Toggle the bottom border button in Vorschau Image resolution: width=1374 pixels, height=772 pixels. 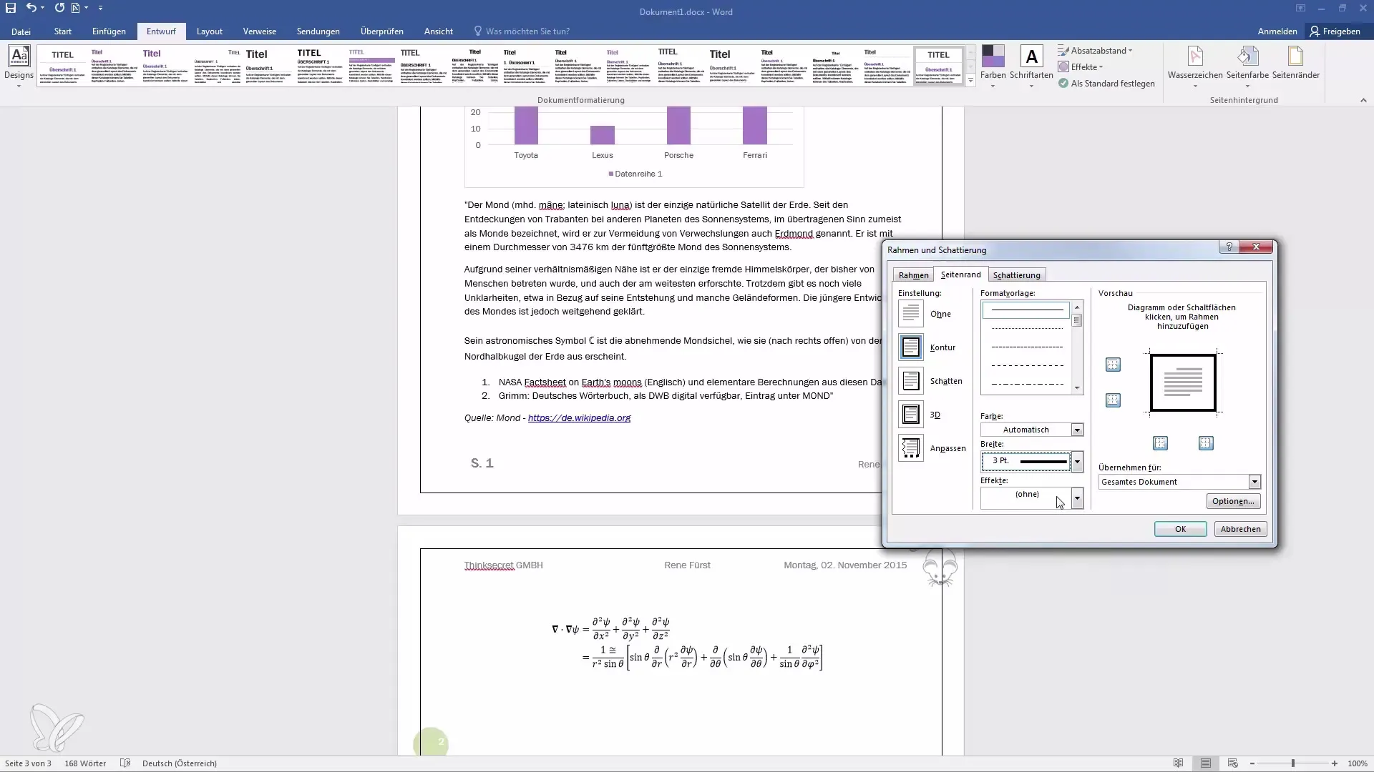coord(1113,400)
